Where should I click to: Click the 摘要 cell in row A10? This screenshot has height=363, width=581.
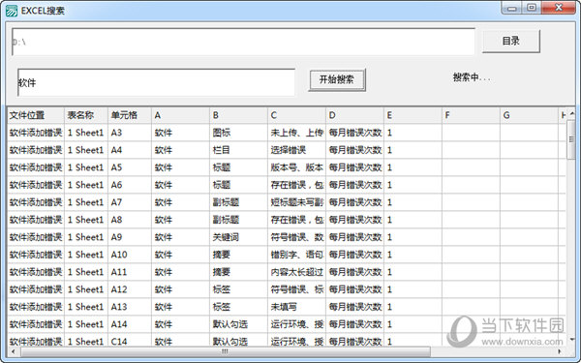[238, 255]
